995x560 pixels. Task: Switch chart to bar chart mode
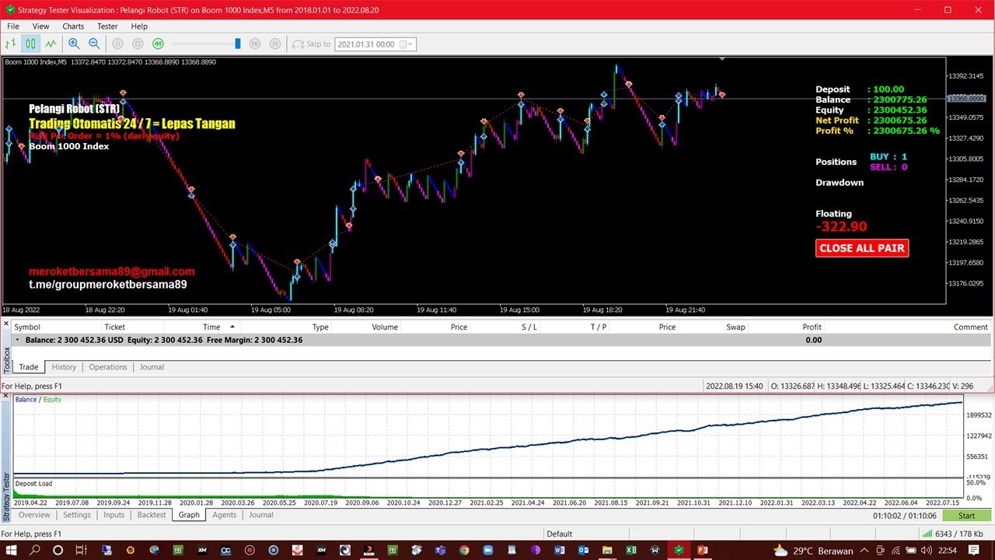pyautogui.click(x=11, y=44)
